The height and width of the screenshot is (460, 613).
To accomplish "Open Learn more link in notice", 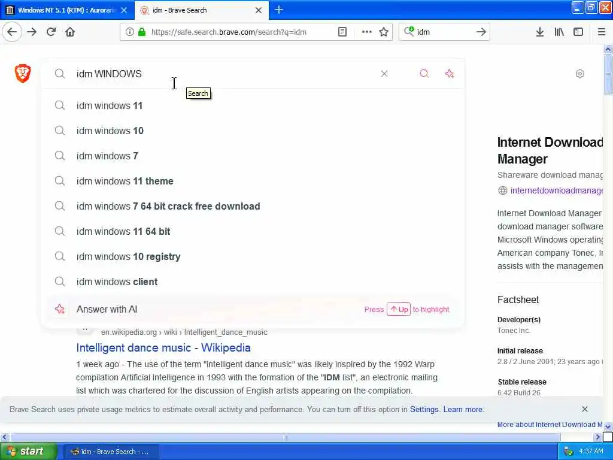I will (463, 409).
